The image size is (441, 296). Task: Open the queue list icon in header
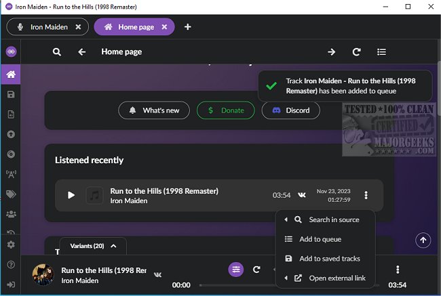point(382,52)
